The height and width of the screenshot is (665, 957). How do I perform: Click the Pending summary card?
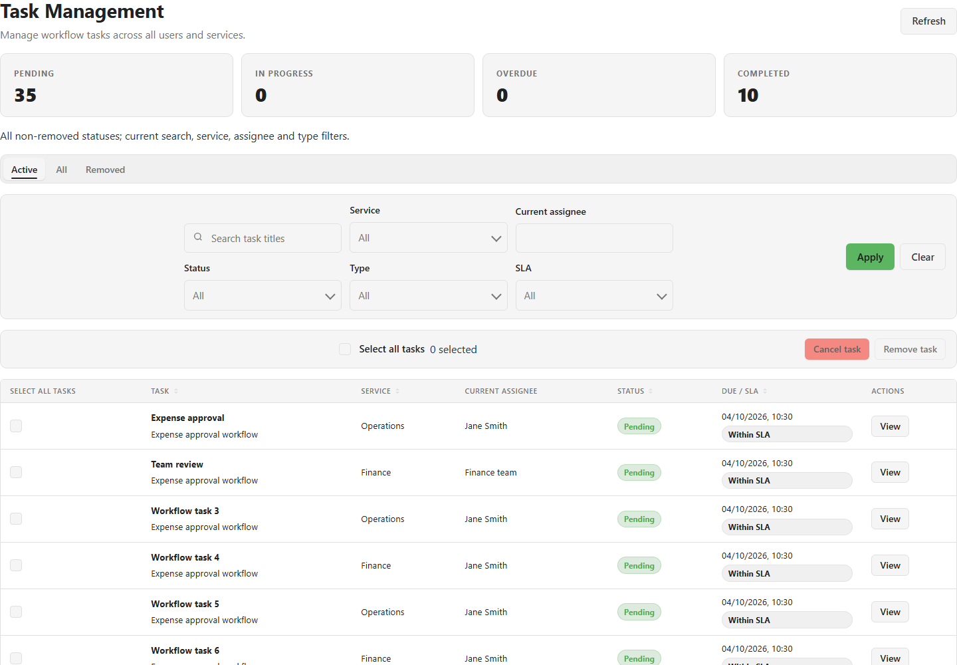116,85
